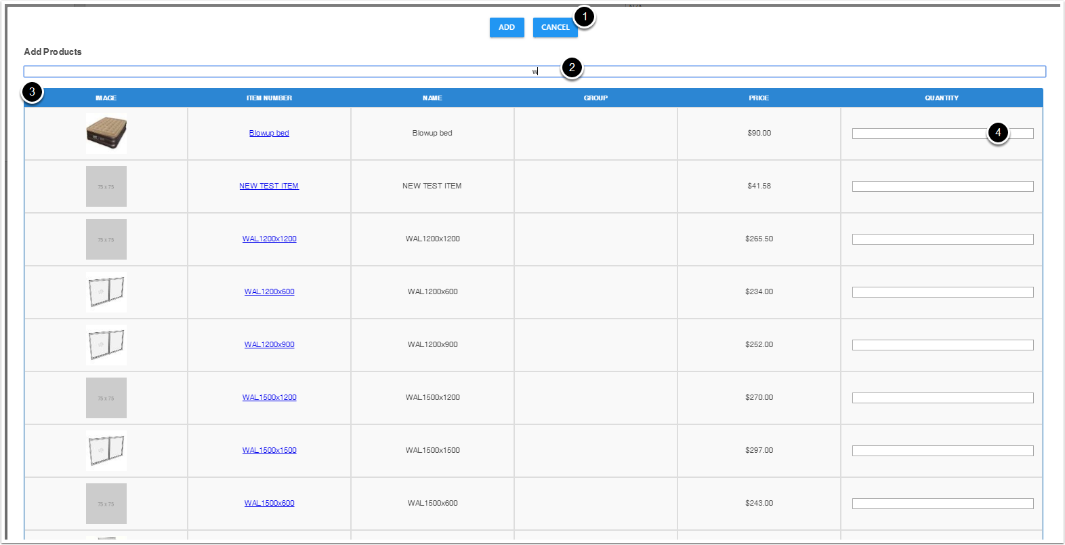Click the WAL1200x1200 placeholder image
Viewport: 1065px width, 545px height.
pyautogui.click(x=106, y=239)
